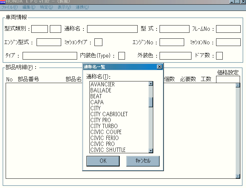
Task: Click the 型式 input field
Action: click(175, 29)
